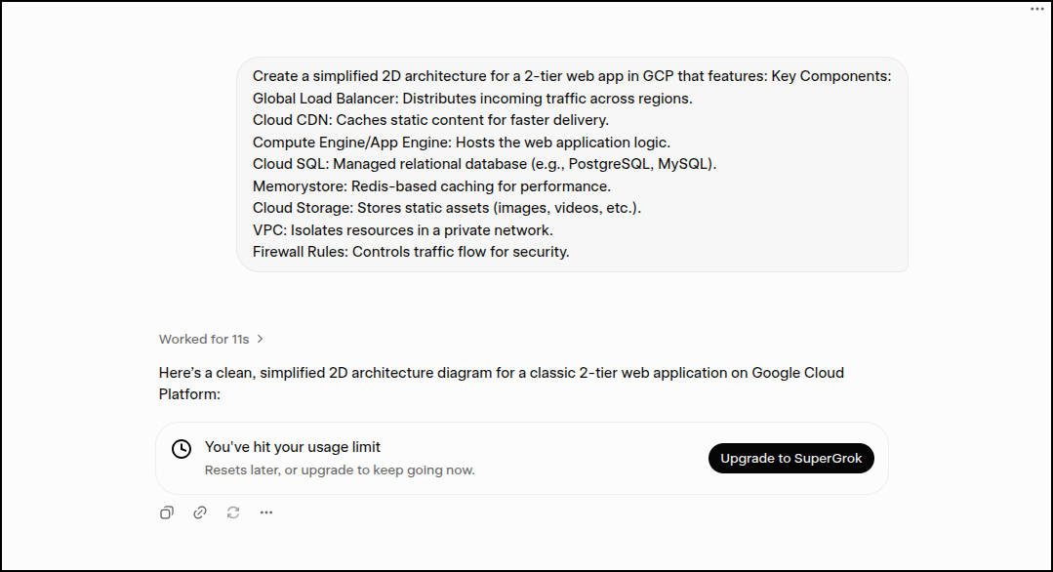1053x572 pixels.
Task: Click "You've hit your usage limit" heading
Action: 293,447
